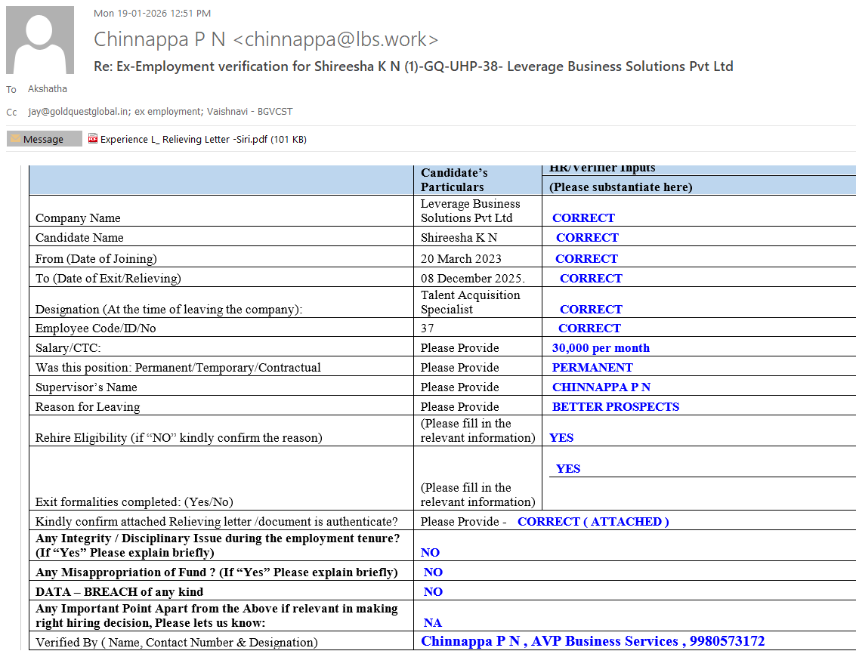The width and height of the screenshot is (856, 651).
Task: Click Misappropriation of Fund question
Action: pos(216,572)
